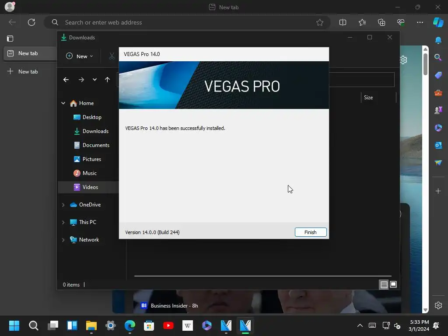The image size is (448, 336).
Task: Select Music in navigation pane
Action: tap(89, 173)
